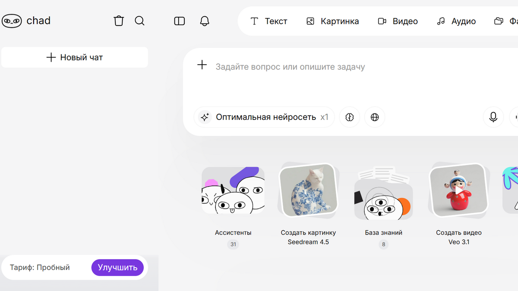Screen dimensions: 518x291
Task: Open the Оптимальная нейросеть model selector
Action: click(264, 117)
